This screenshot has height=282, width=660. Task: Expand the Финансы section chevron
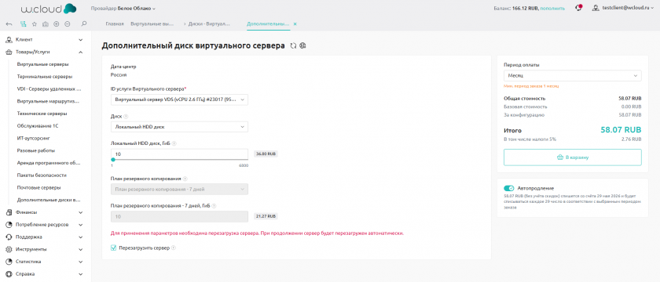[81, 212]
